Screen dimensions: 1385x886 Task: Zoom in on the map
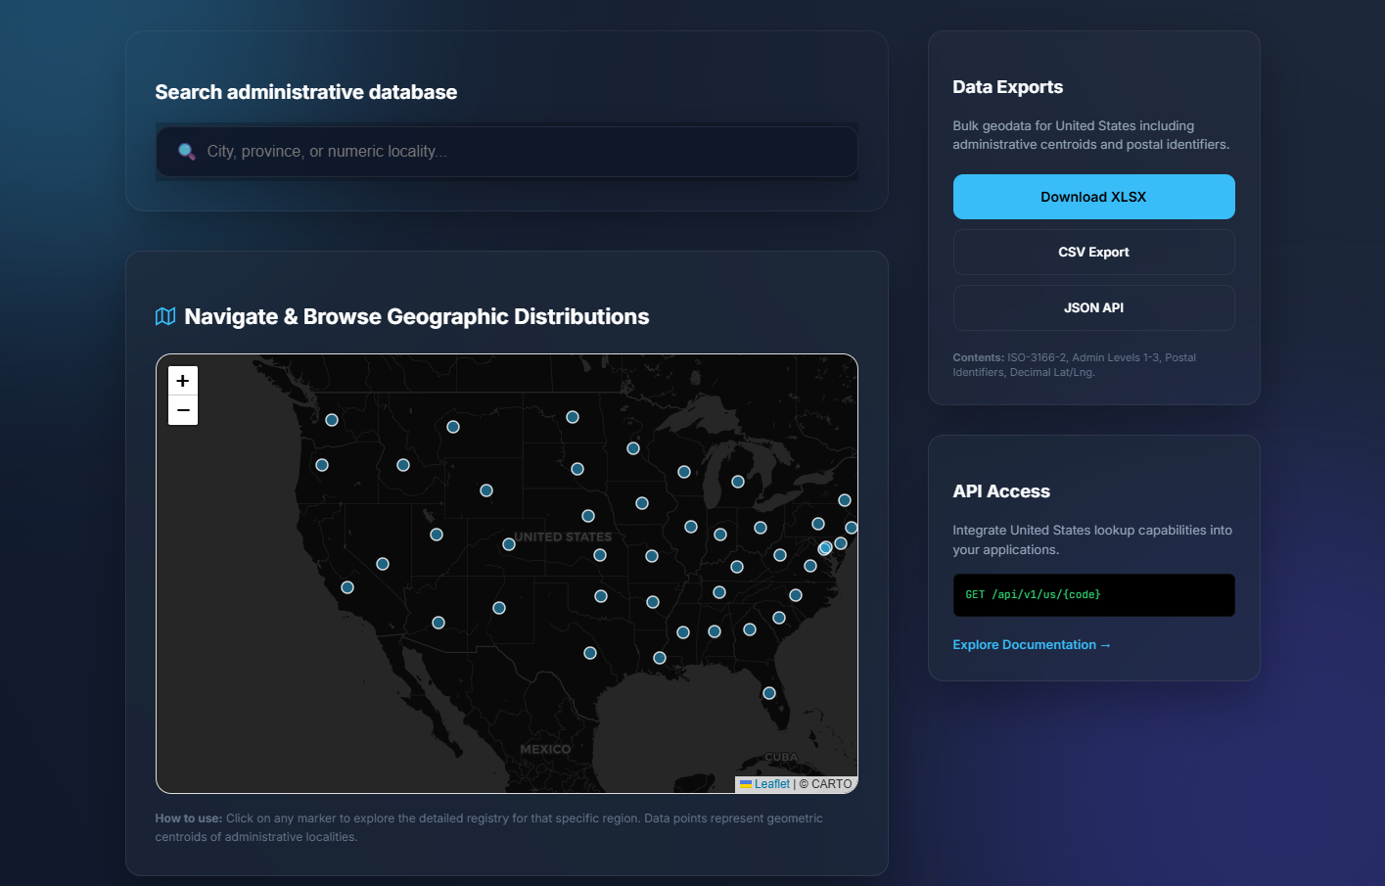tap(183, 381)
